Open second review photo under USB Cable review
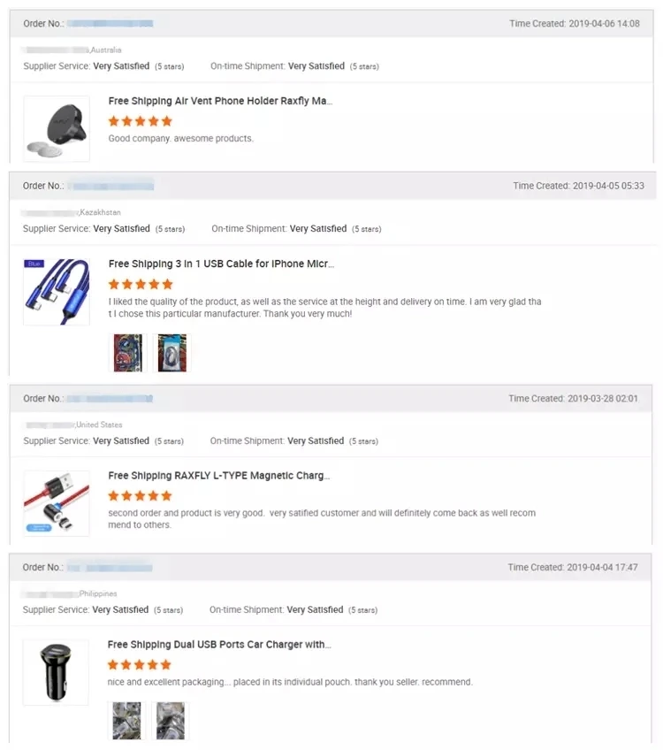The height and width of the screenshot is (750, 663). (x=171, y=352)
